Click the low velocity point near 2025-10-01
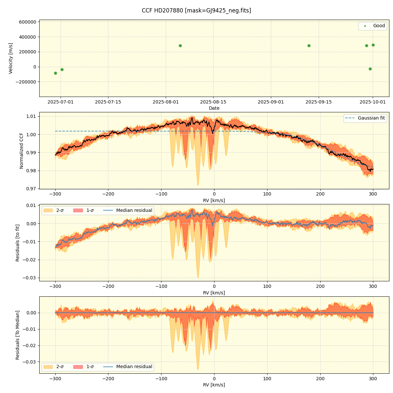The image size is (393, 393). (x=370, y=69)
